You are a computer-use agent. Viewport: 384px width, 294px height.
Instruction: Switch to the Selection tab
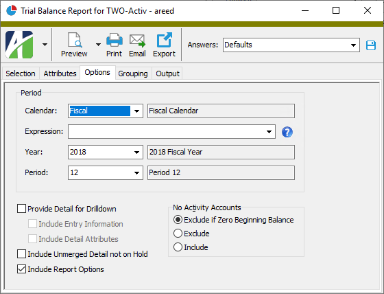tap(21, 73)
